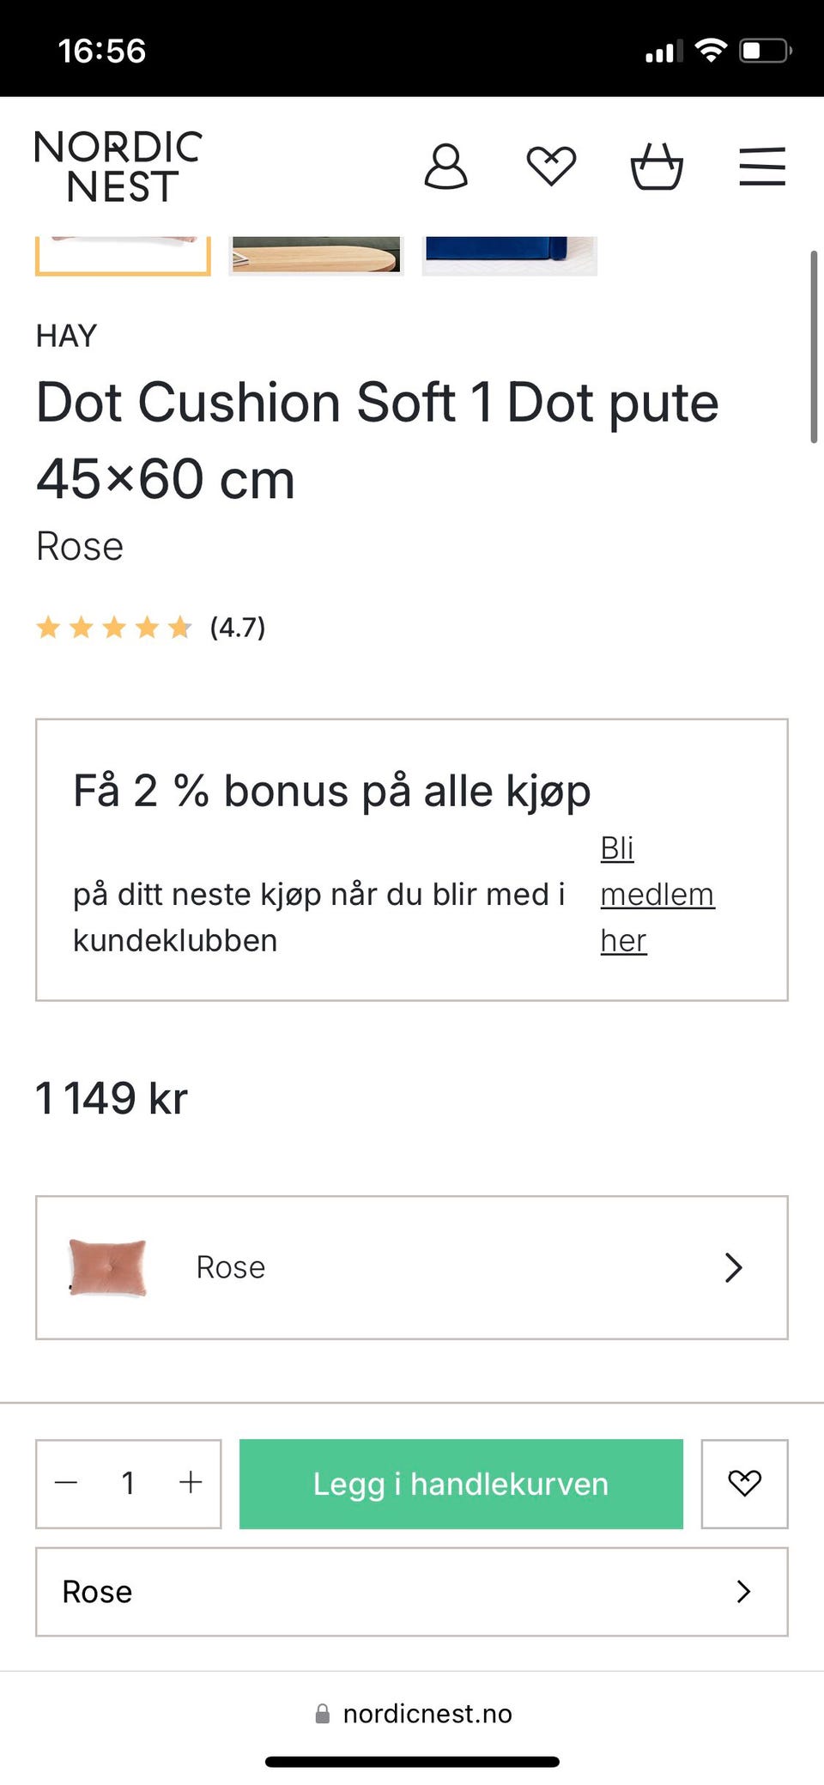Viewport: 824px width, 1785px height.
Task: Tap the nordicnest.no address bar
Action: (x=413, y=1714)
